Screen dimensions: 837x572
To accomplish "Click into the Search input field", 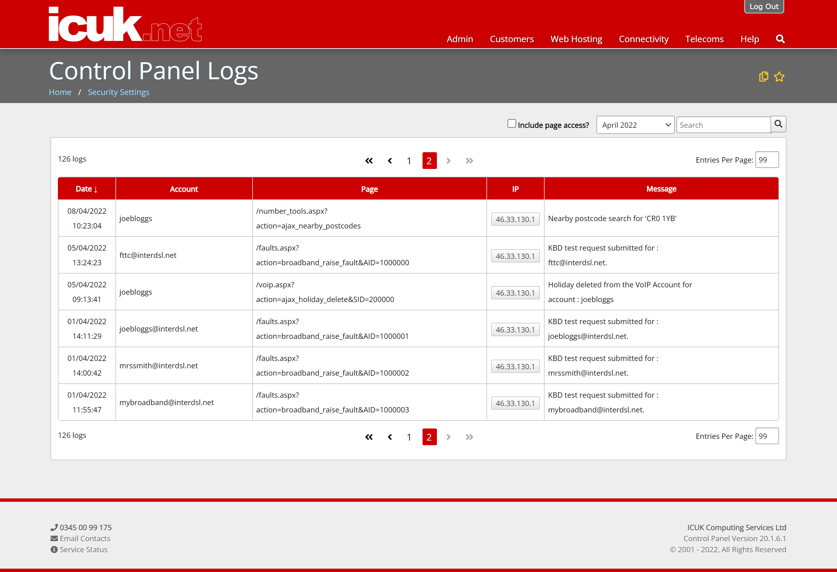I will coord(723,125).
